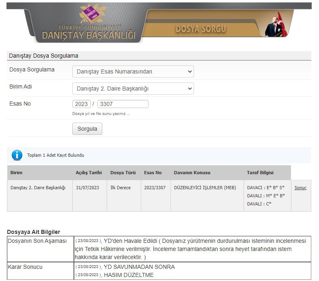This screenshot has height=281, width=319.
Task: Click the DAVACI : E* B* S* party text
Action: pyautogui.click(x=266, y=188)
